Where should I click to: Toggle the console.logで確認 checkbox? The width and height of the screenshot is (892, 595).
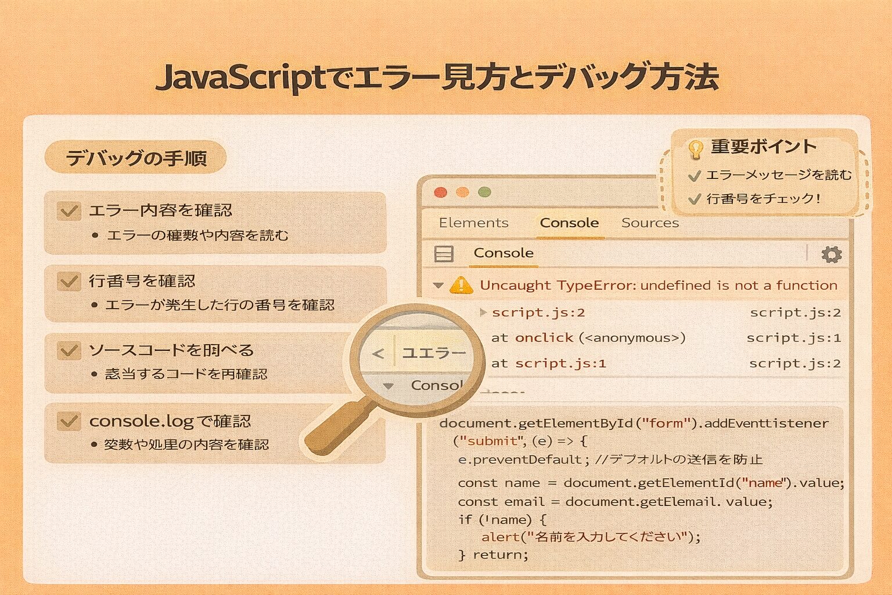tap(69, 421)
